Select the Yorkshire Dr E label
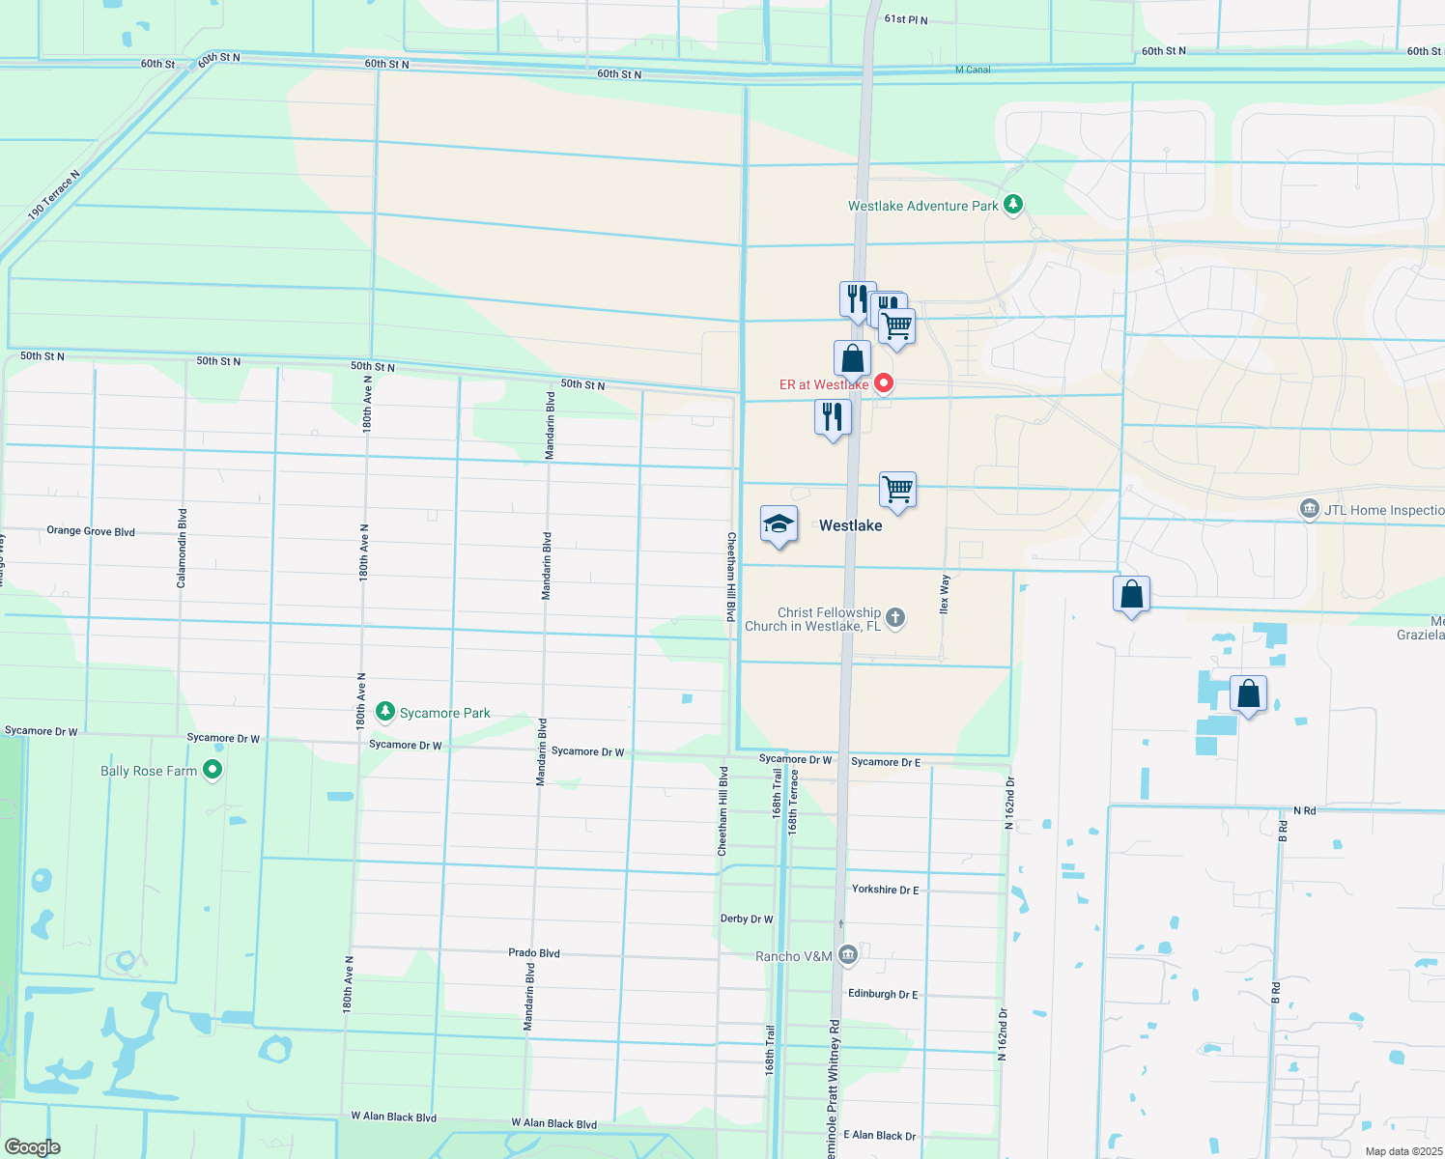Screen dimensions: 1445x1159 [x=886, y=890]
